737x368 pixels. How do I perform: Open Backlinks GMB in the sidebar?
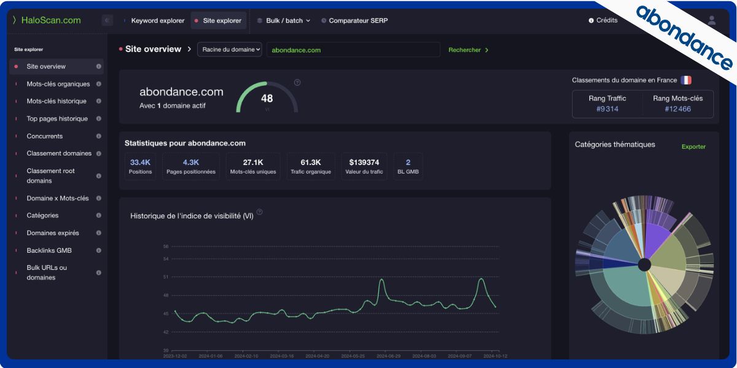point(49,250)
